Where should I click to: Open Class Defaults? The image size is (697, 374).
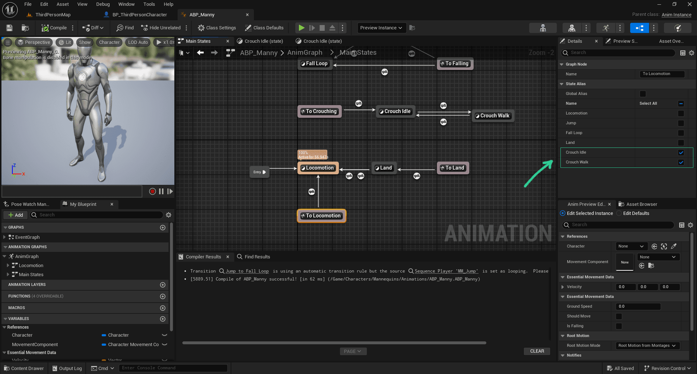coord(264,28)
